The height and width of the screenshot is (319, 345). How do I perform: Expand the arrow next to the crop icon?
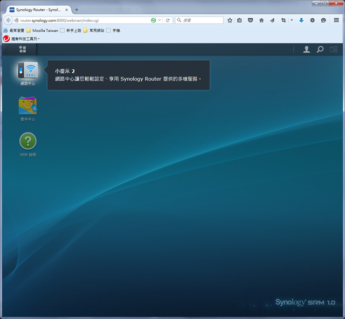(292, 20)
